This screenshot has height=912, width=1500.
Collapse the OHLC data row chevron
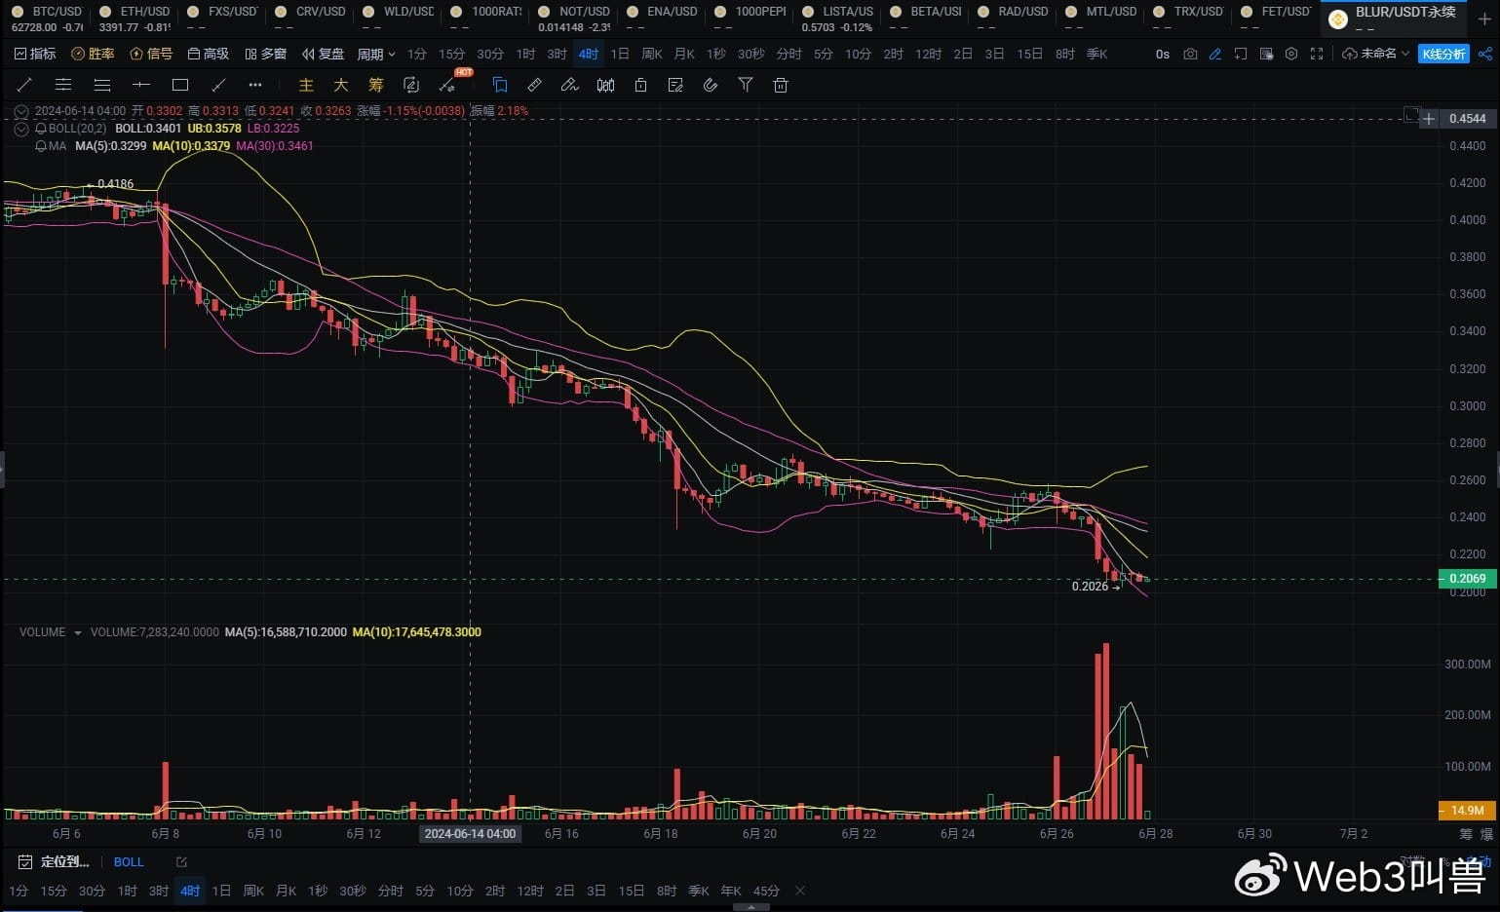(x=21, y=111)
